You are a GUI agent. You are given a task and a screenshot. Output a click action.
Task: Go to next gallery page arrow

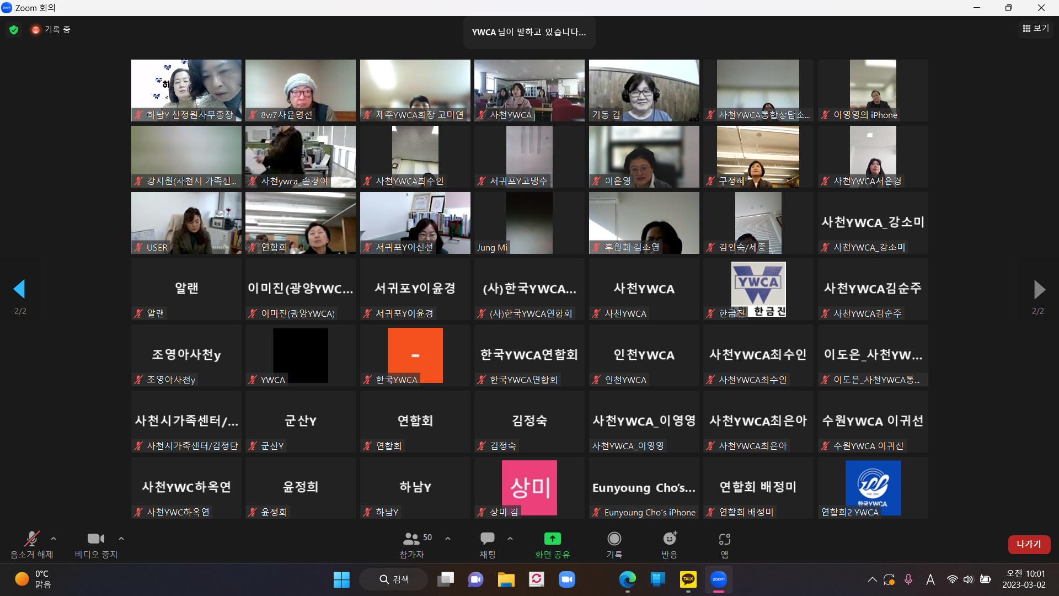coord(1039,289)
